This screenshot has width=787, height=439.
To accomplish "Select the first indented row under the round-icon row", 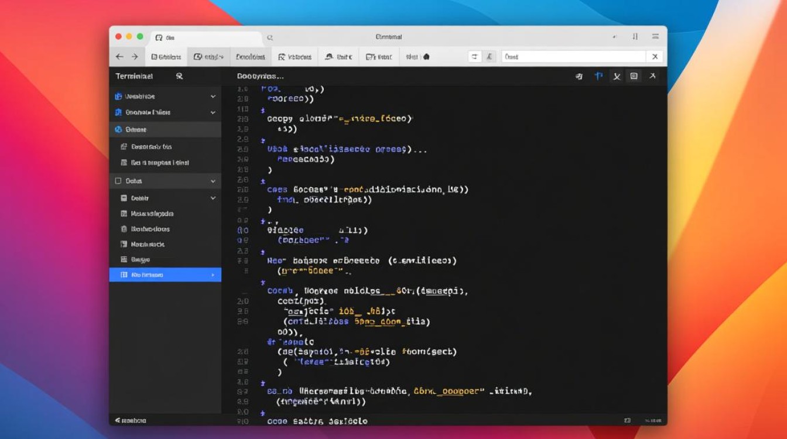I will coord(165,147).
